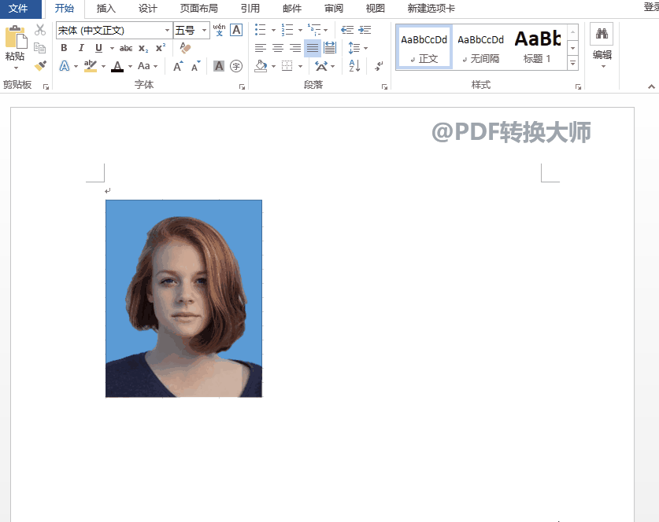The image size is (659, 522).
Task: Apply character shading icon
Action: [x=219, y=66]
